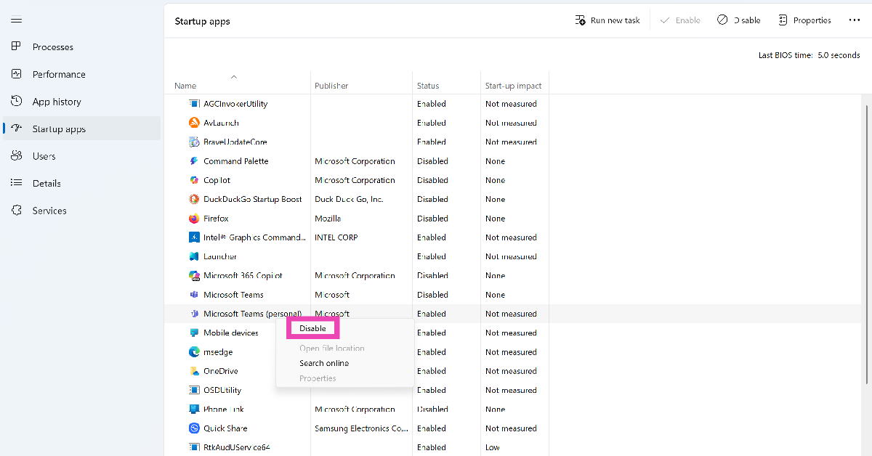Choose Disable in the context menu
The width and height of the screenshot is (872, 456).
312,328
